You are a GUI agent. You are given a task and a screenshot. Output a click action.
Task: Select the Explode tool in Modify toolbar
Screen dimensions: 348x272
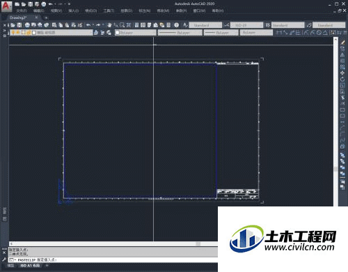pyautogui.click(x=342, y=146)
